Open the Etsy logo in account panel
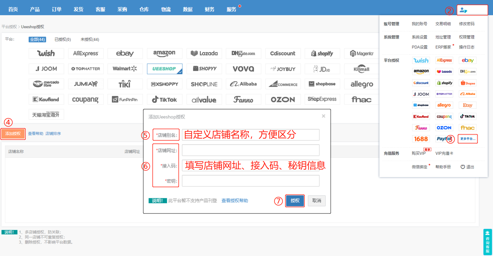The image size is (493, 256). click(x=467, y=105)
